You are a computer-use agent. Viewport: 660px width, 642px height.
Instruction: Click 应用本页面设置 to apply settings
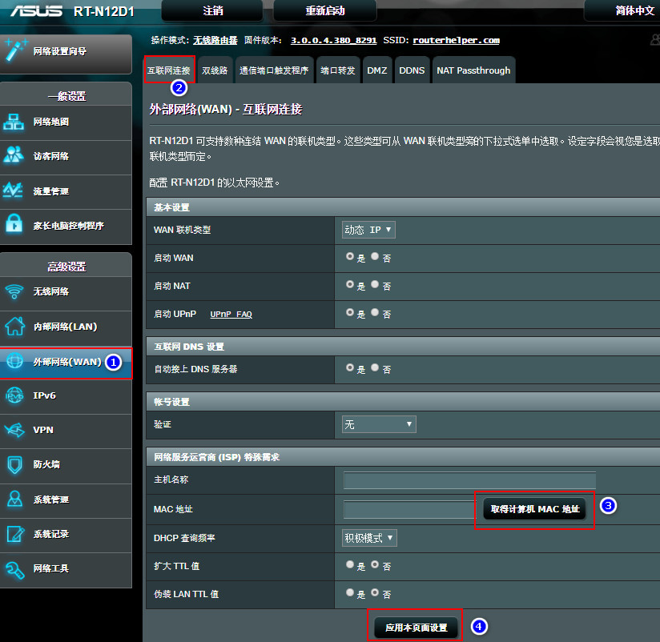415,628
